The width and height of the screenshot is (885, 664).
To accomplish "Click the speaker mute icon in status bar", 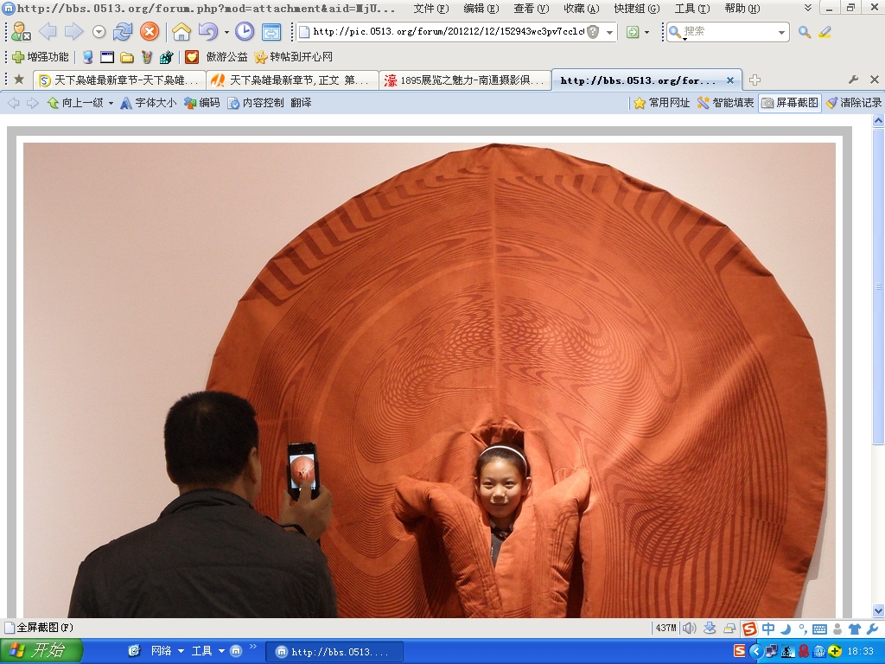I will point(689,629).
